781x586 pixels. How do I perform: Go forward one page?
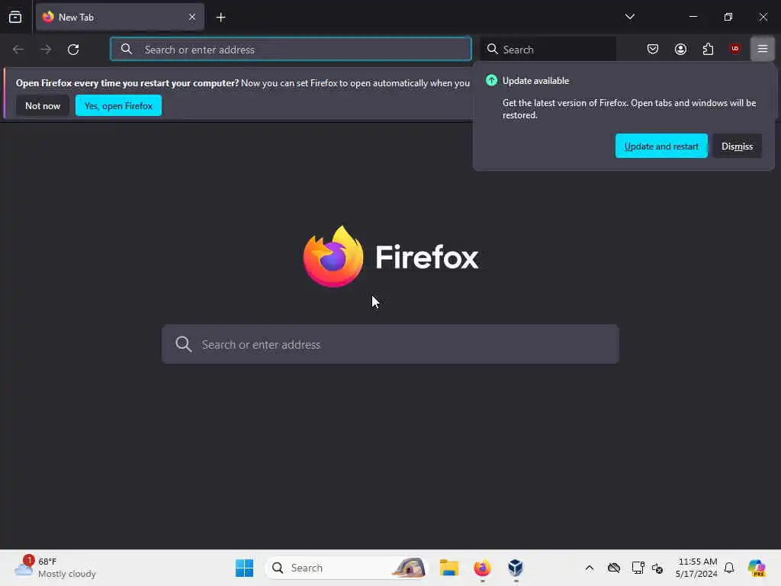[46, 50]
